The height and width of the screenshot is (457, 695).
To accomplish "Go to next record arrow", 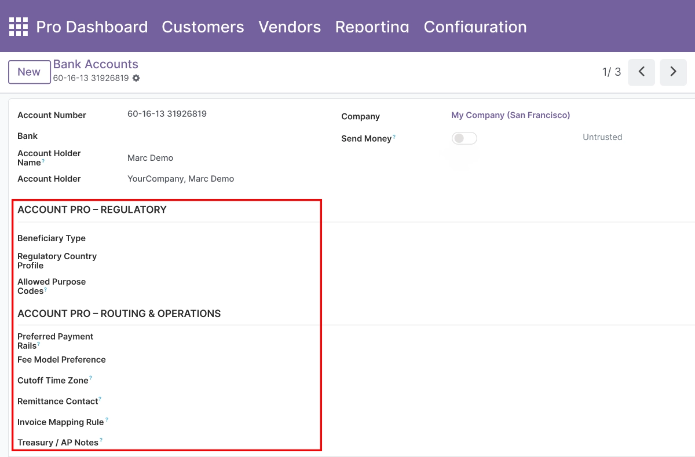I will click(673, 72).
